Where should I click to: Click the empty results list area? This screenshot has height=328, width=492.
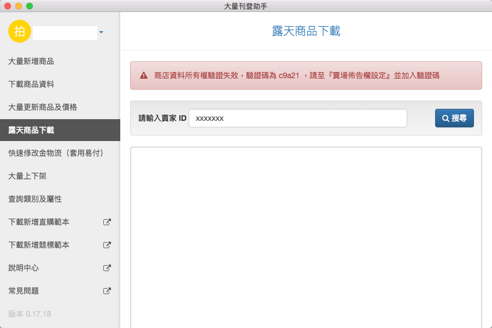click(x=306, y=235)
